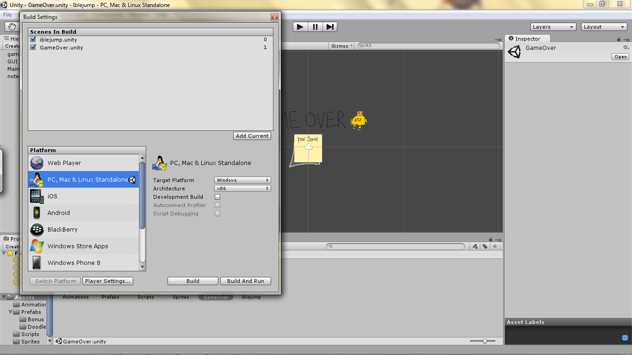
Task: Click the Windows Phone 8 icon
Action: coord(37,263)
